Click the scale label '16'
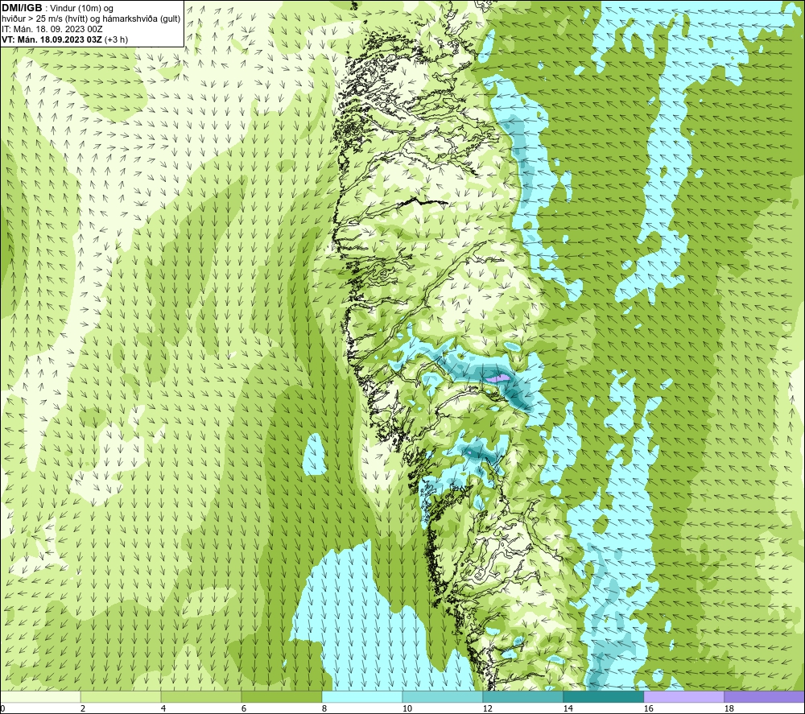The height and width of the screenshot is (714, 805). pos(648,709)
